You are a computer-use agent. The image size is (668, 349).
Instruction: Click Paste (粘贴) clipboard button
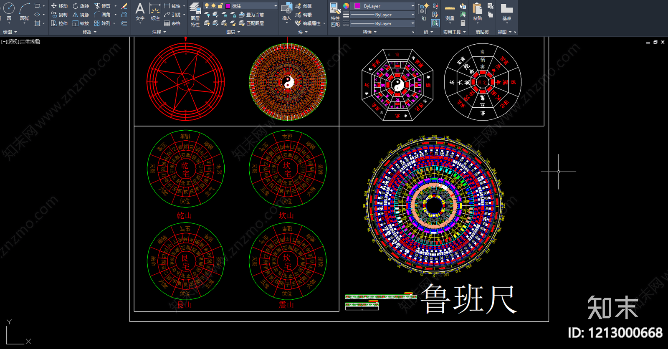(x=477, y=12)
